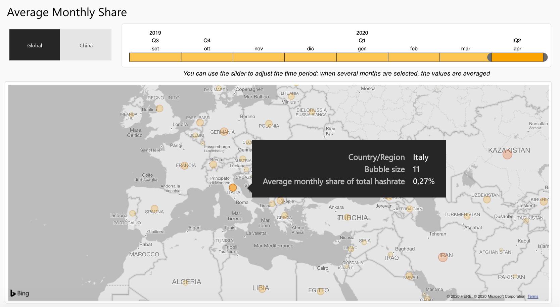Click the Austria bubble on map
The height and width of the screenshot is (307, 560).
click(243, 159)
